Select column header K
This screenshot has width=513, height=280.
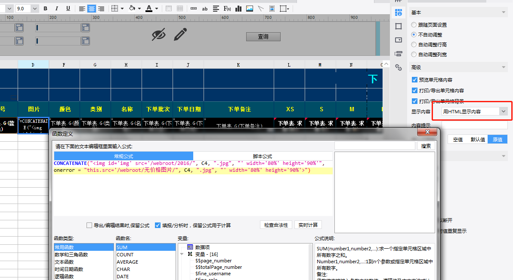tap(238, 64)
